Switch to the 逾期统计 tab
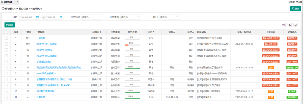303x104 pixels. [x=8, y=2]
